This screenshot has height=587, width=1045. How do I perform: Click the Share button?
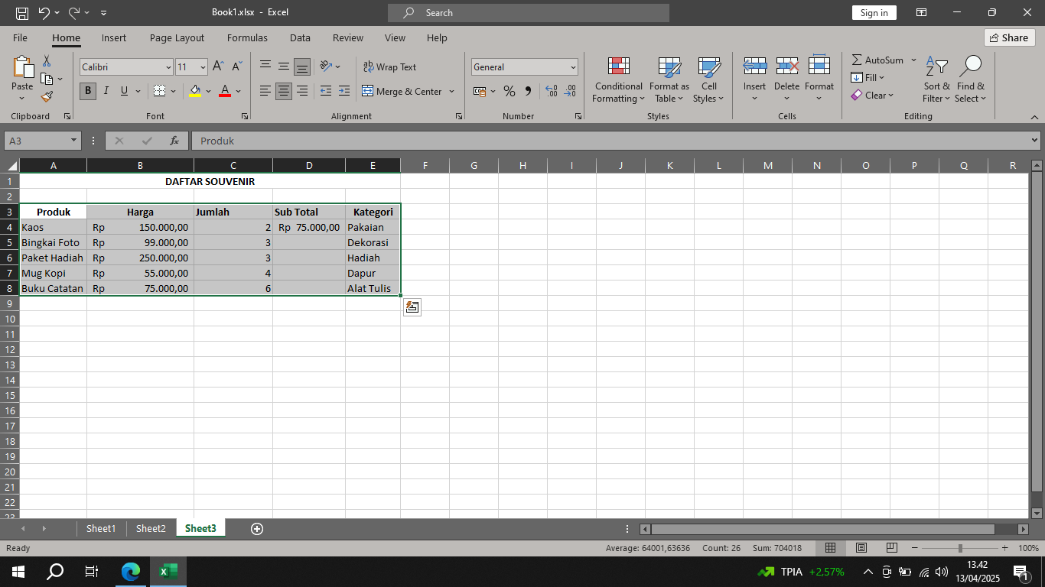pos(1009,37)
